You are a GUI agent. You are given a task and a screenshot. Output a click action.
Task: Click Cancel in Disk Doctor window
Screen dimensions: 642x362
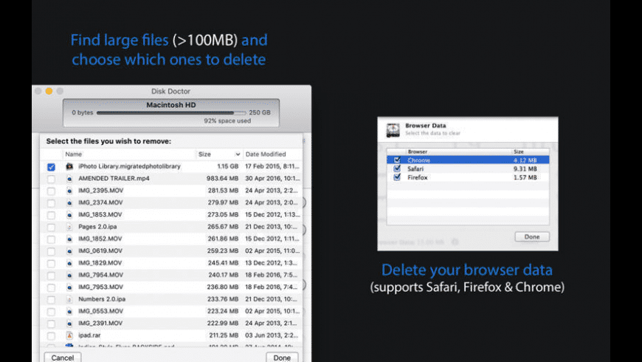pyautogui.click(x=63, y=358)
